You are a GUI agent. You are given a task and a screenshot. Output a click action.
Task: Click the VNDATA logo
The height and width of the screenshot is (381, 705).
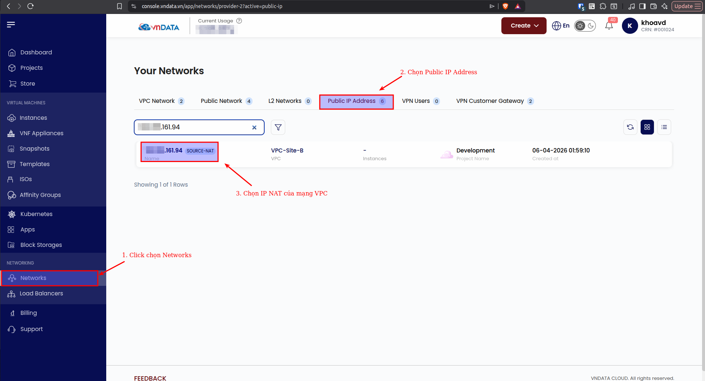[x=159, y=27]
